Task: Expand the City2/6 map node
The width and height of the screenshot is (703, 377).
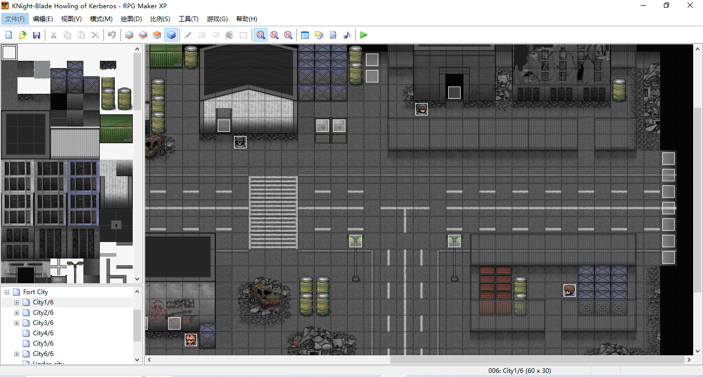Action: click(16, 313)
